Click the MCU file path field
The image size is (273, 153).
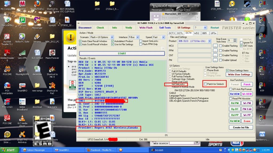coord(194,46)
